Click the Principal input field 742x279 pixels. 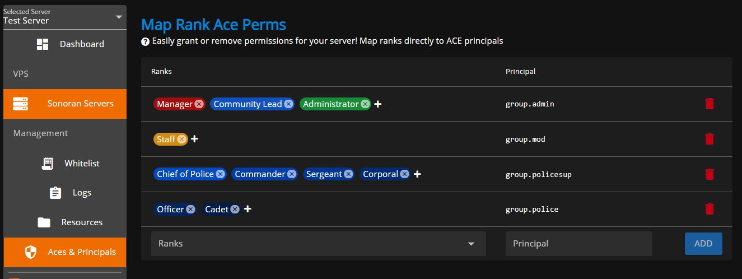578,244
